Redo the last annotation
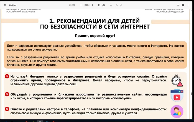This screenshot has width=194, height=122. [x=121, y=5]
